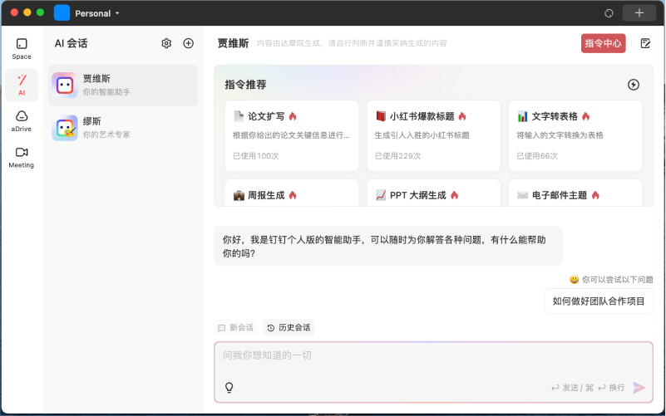Click the lightning bolt icon in recommendations panel
This screenshot has width=666, height=416.
click(x=633, y=85)
